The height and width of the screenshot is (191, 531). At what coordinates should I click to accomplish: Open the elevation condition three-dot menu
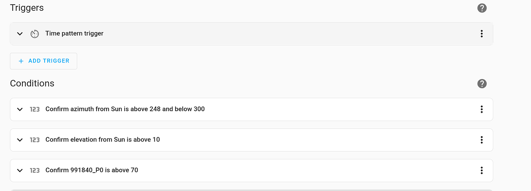coord(481,140)
